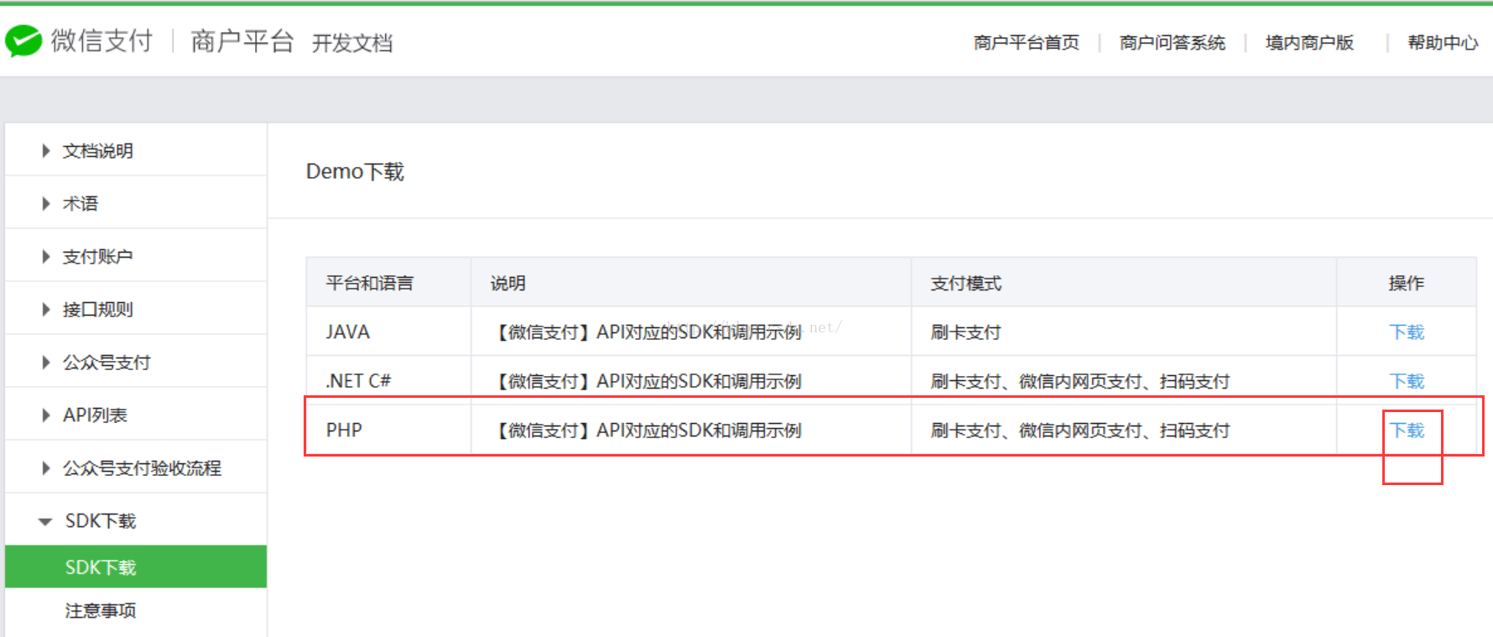The image size is (1493, 637).
Task: Open the 注意事项 sidebar page
Action: [101, 611]
